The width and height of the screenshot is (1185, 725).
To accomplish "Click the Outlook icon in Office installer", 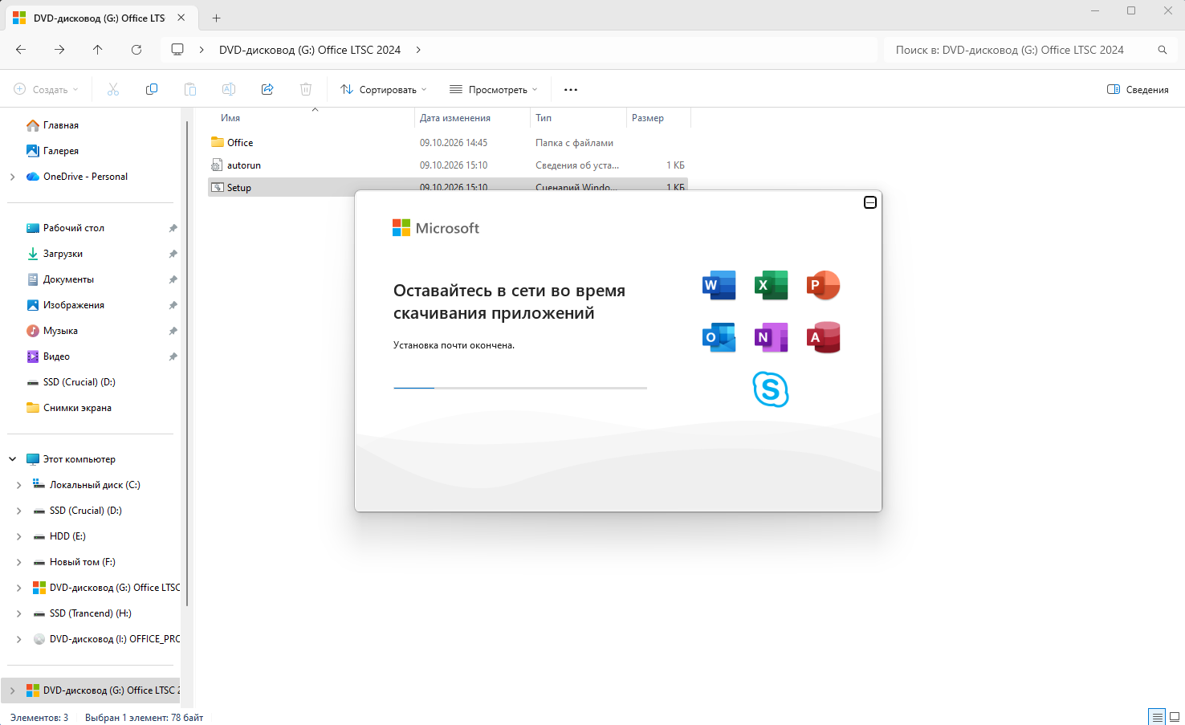I will click(719, 337).
